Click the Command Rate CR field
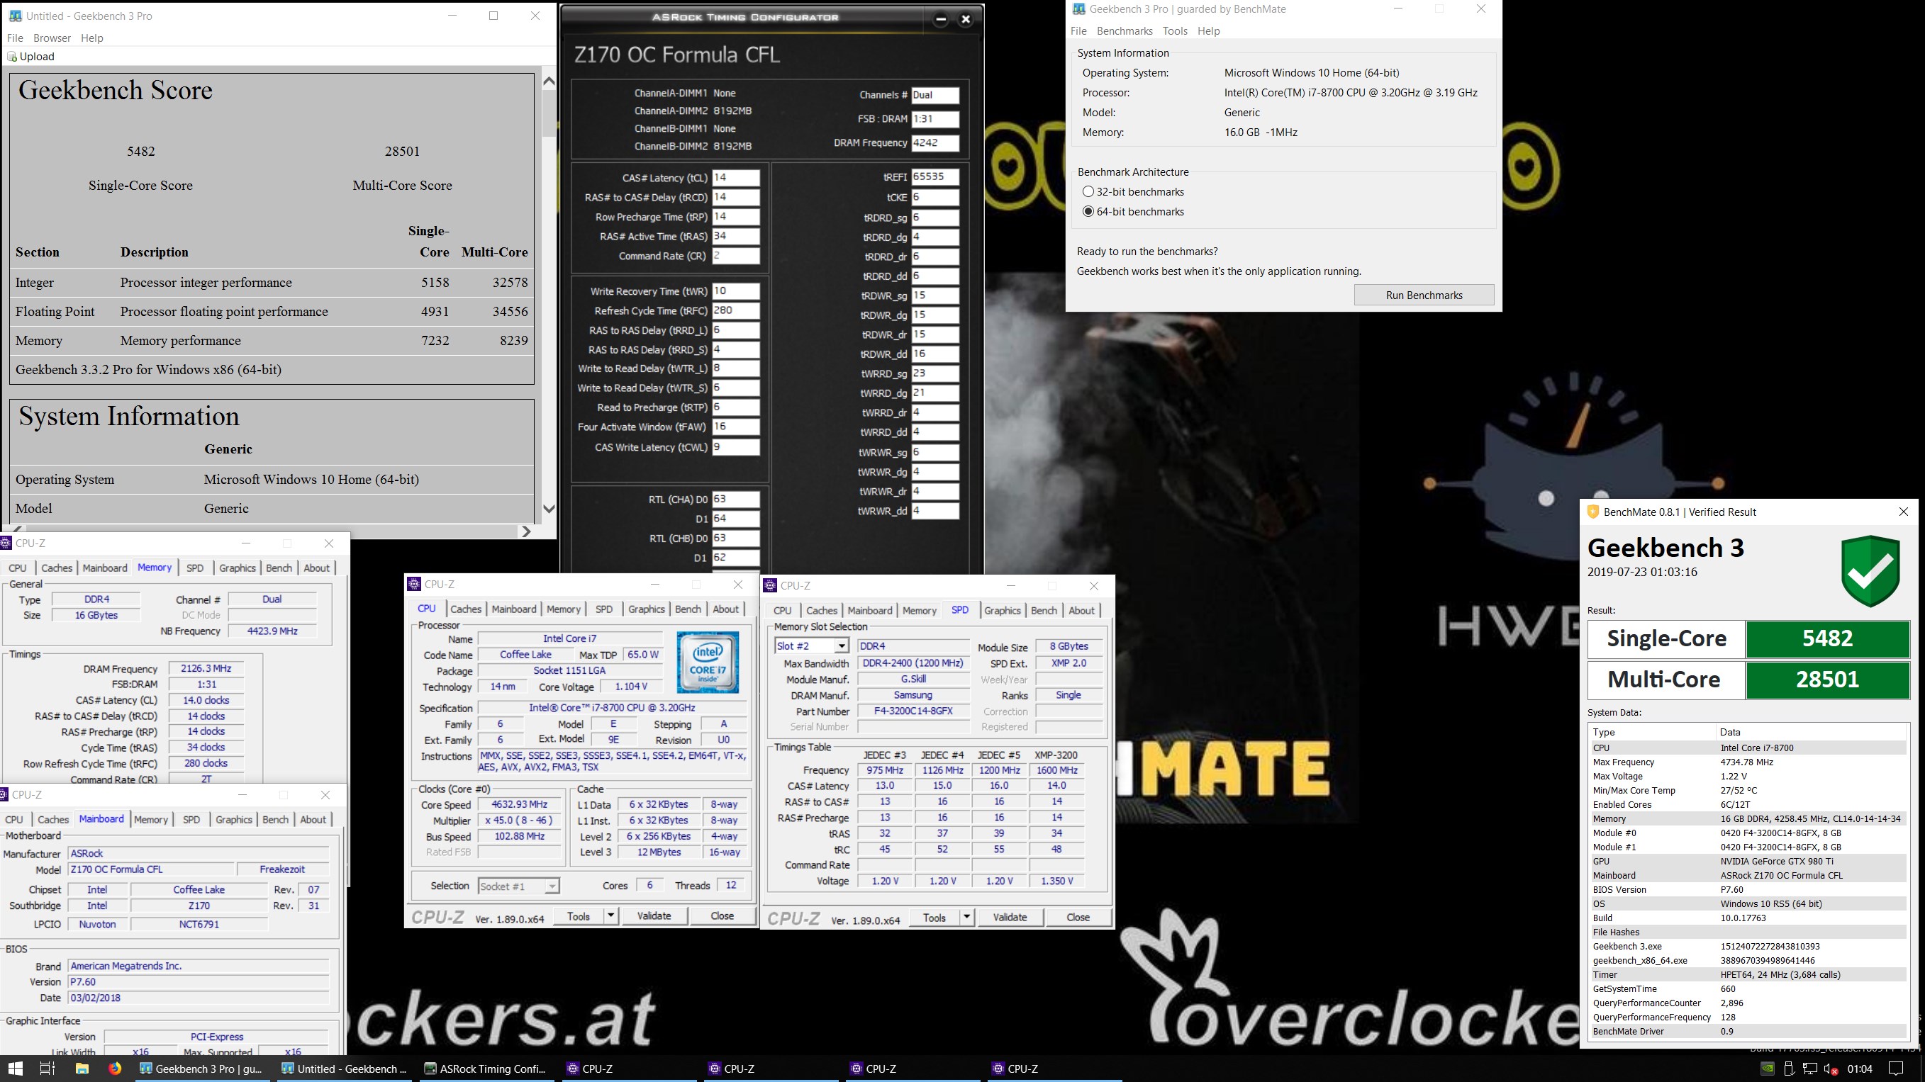This screenshot has height=1082, width=1925. (x=735, y=255)
